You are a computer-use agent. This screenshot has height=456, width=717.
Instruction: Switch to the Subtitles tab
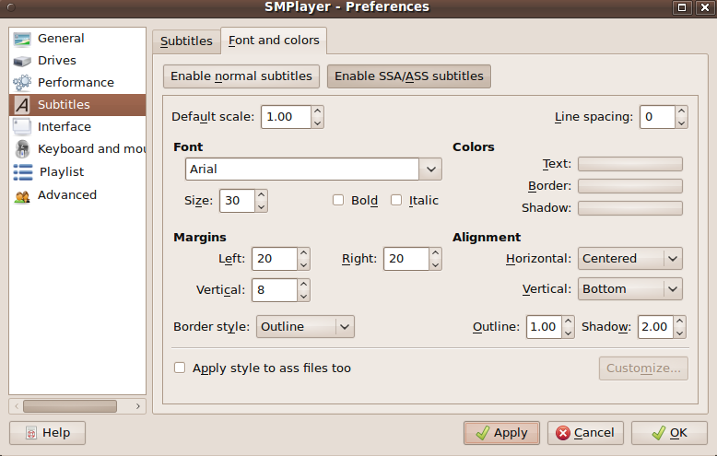[186, 41]
